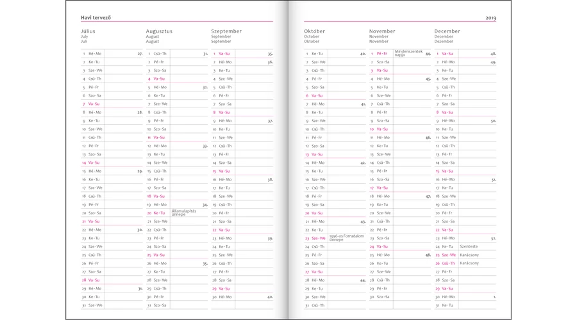Click the pink '26 Csü·Th' row in December

point(465,264)
